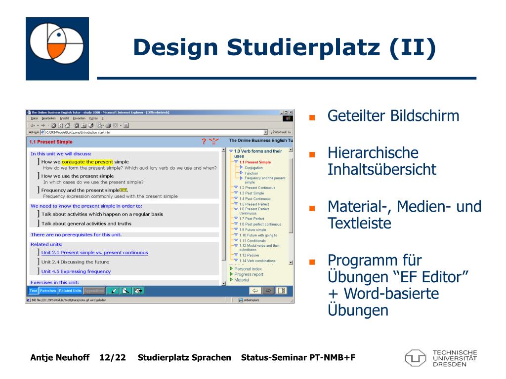The height and width of the screenshot is (379, 506).
Task: Click the Stop loading toolbar icon
Action: pos(53,125)
